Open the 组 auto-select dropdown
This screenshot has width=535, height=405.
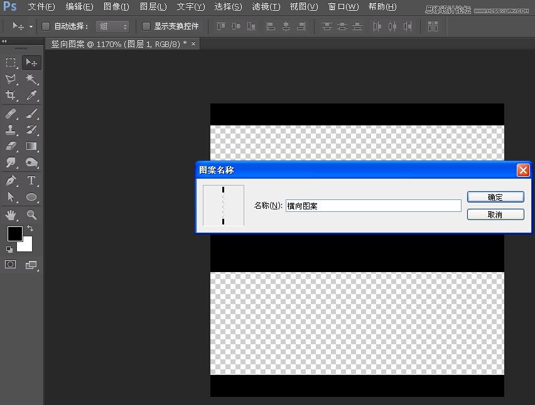[x=112, y=26]
